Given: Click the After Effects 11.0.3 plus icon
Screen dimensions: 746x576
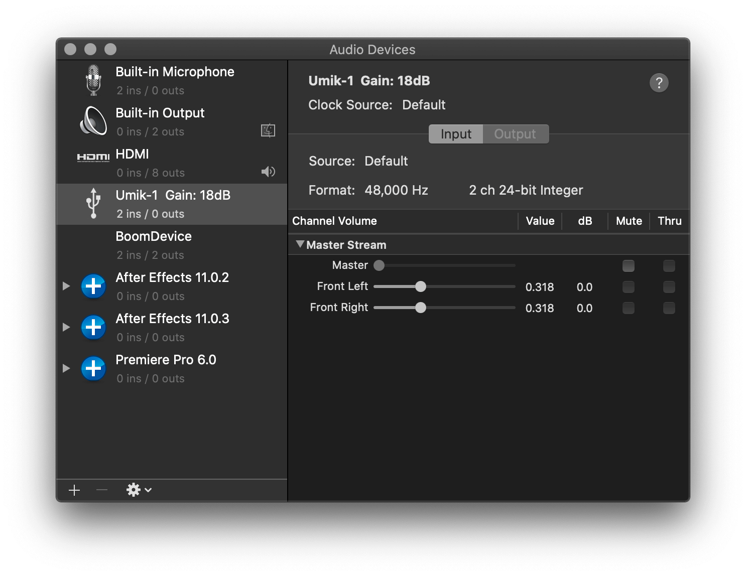Looking at the screenshot, I should [x=93, y=327].
